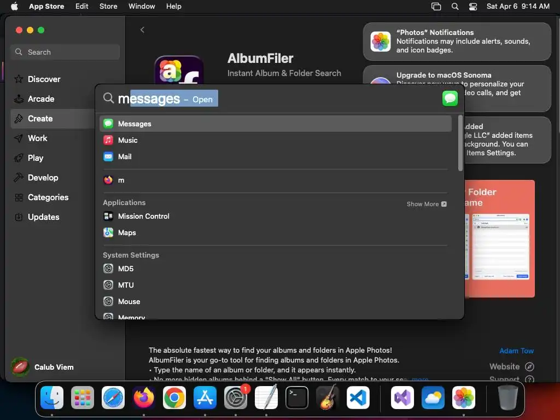The height and width of the screenshot is (420, 560).
Task: Open Visual Studio Code from the Dock
Action: [358, 398]
